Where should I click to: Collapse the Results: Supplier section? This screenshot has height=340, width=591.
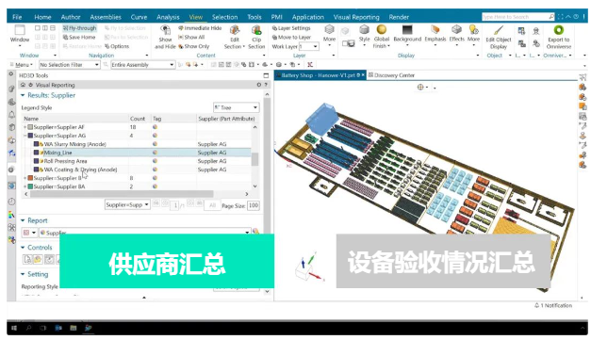[23, 95]
